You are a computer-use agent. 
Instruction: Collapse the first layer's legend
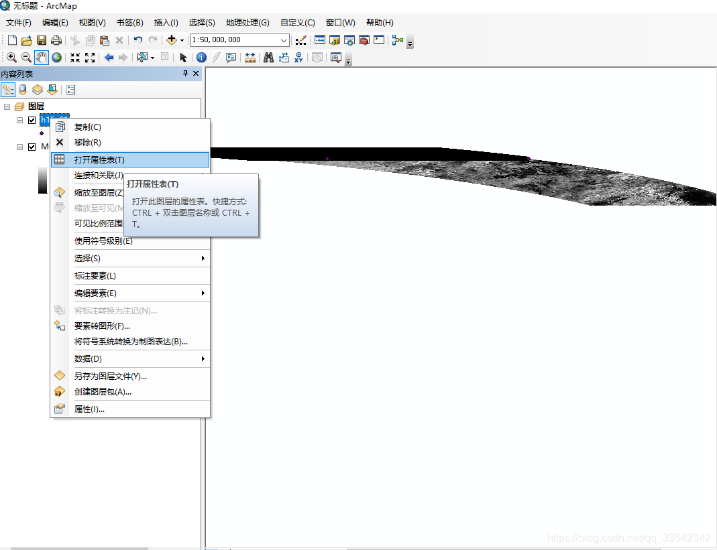19,120
